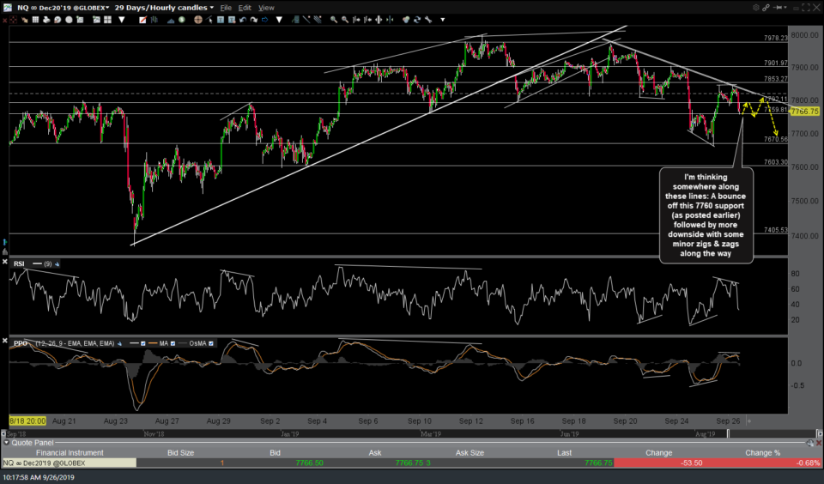This screenshot has width=824, height=484.
Task: Click the scroll left arrow of timeline
Action: (x=3, y=434)
